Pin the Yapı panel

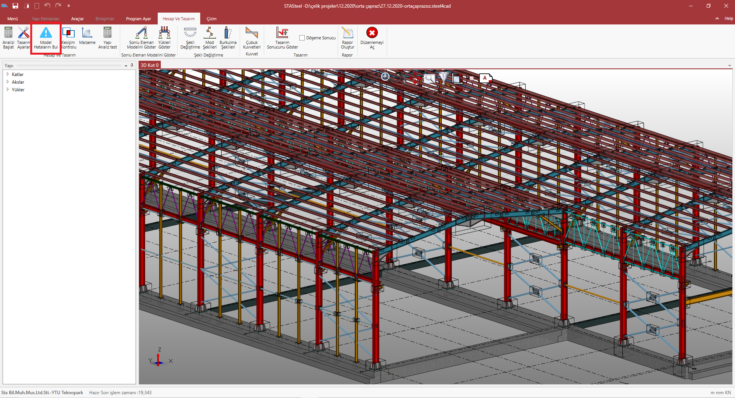[x=132, y=65]
